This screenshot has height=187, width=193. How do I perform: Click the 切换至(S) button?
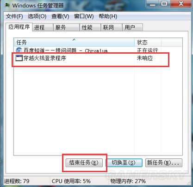click(x=124, y=162)
